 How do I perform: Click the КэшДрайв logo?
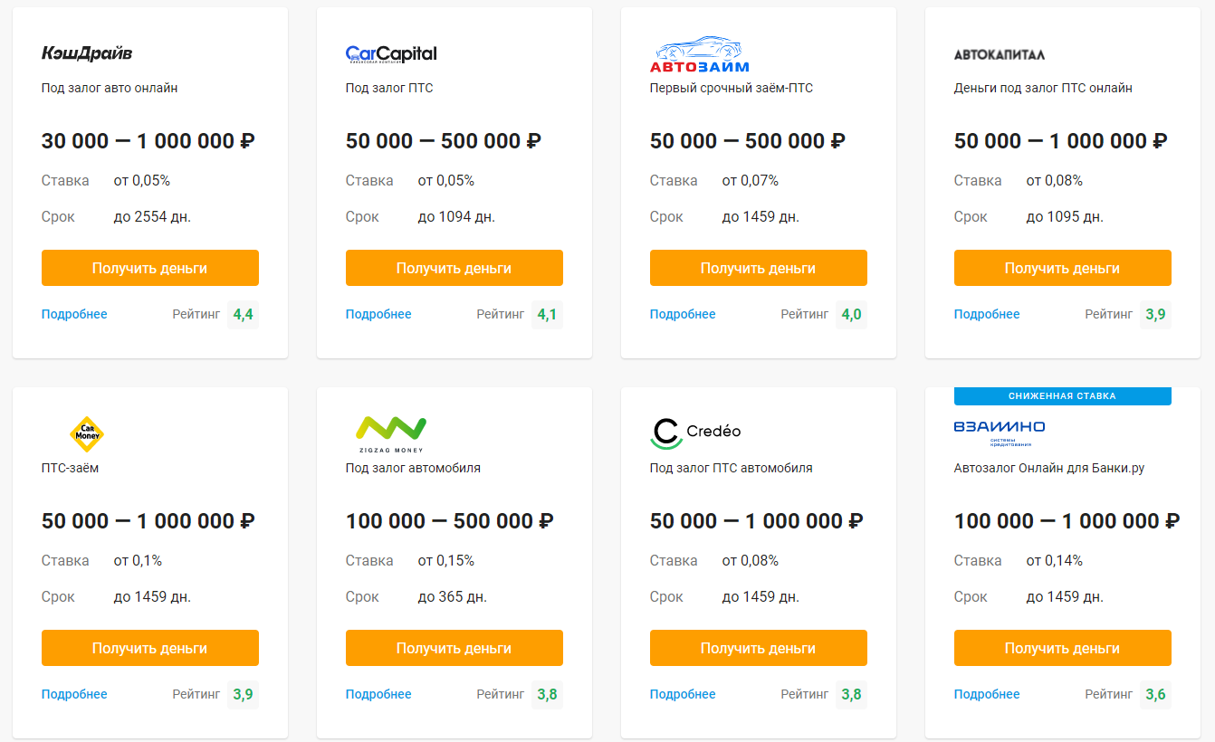[x=87, y=54]
